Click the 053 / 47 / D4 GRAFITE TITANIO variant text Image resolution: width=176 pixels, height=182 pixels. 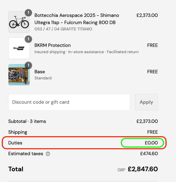[63, 29]
